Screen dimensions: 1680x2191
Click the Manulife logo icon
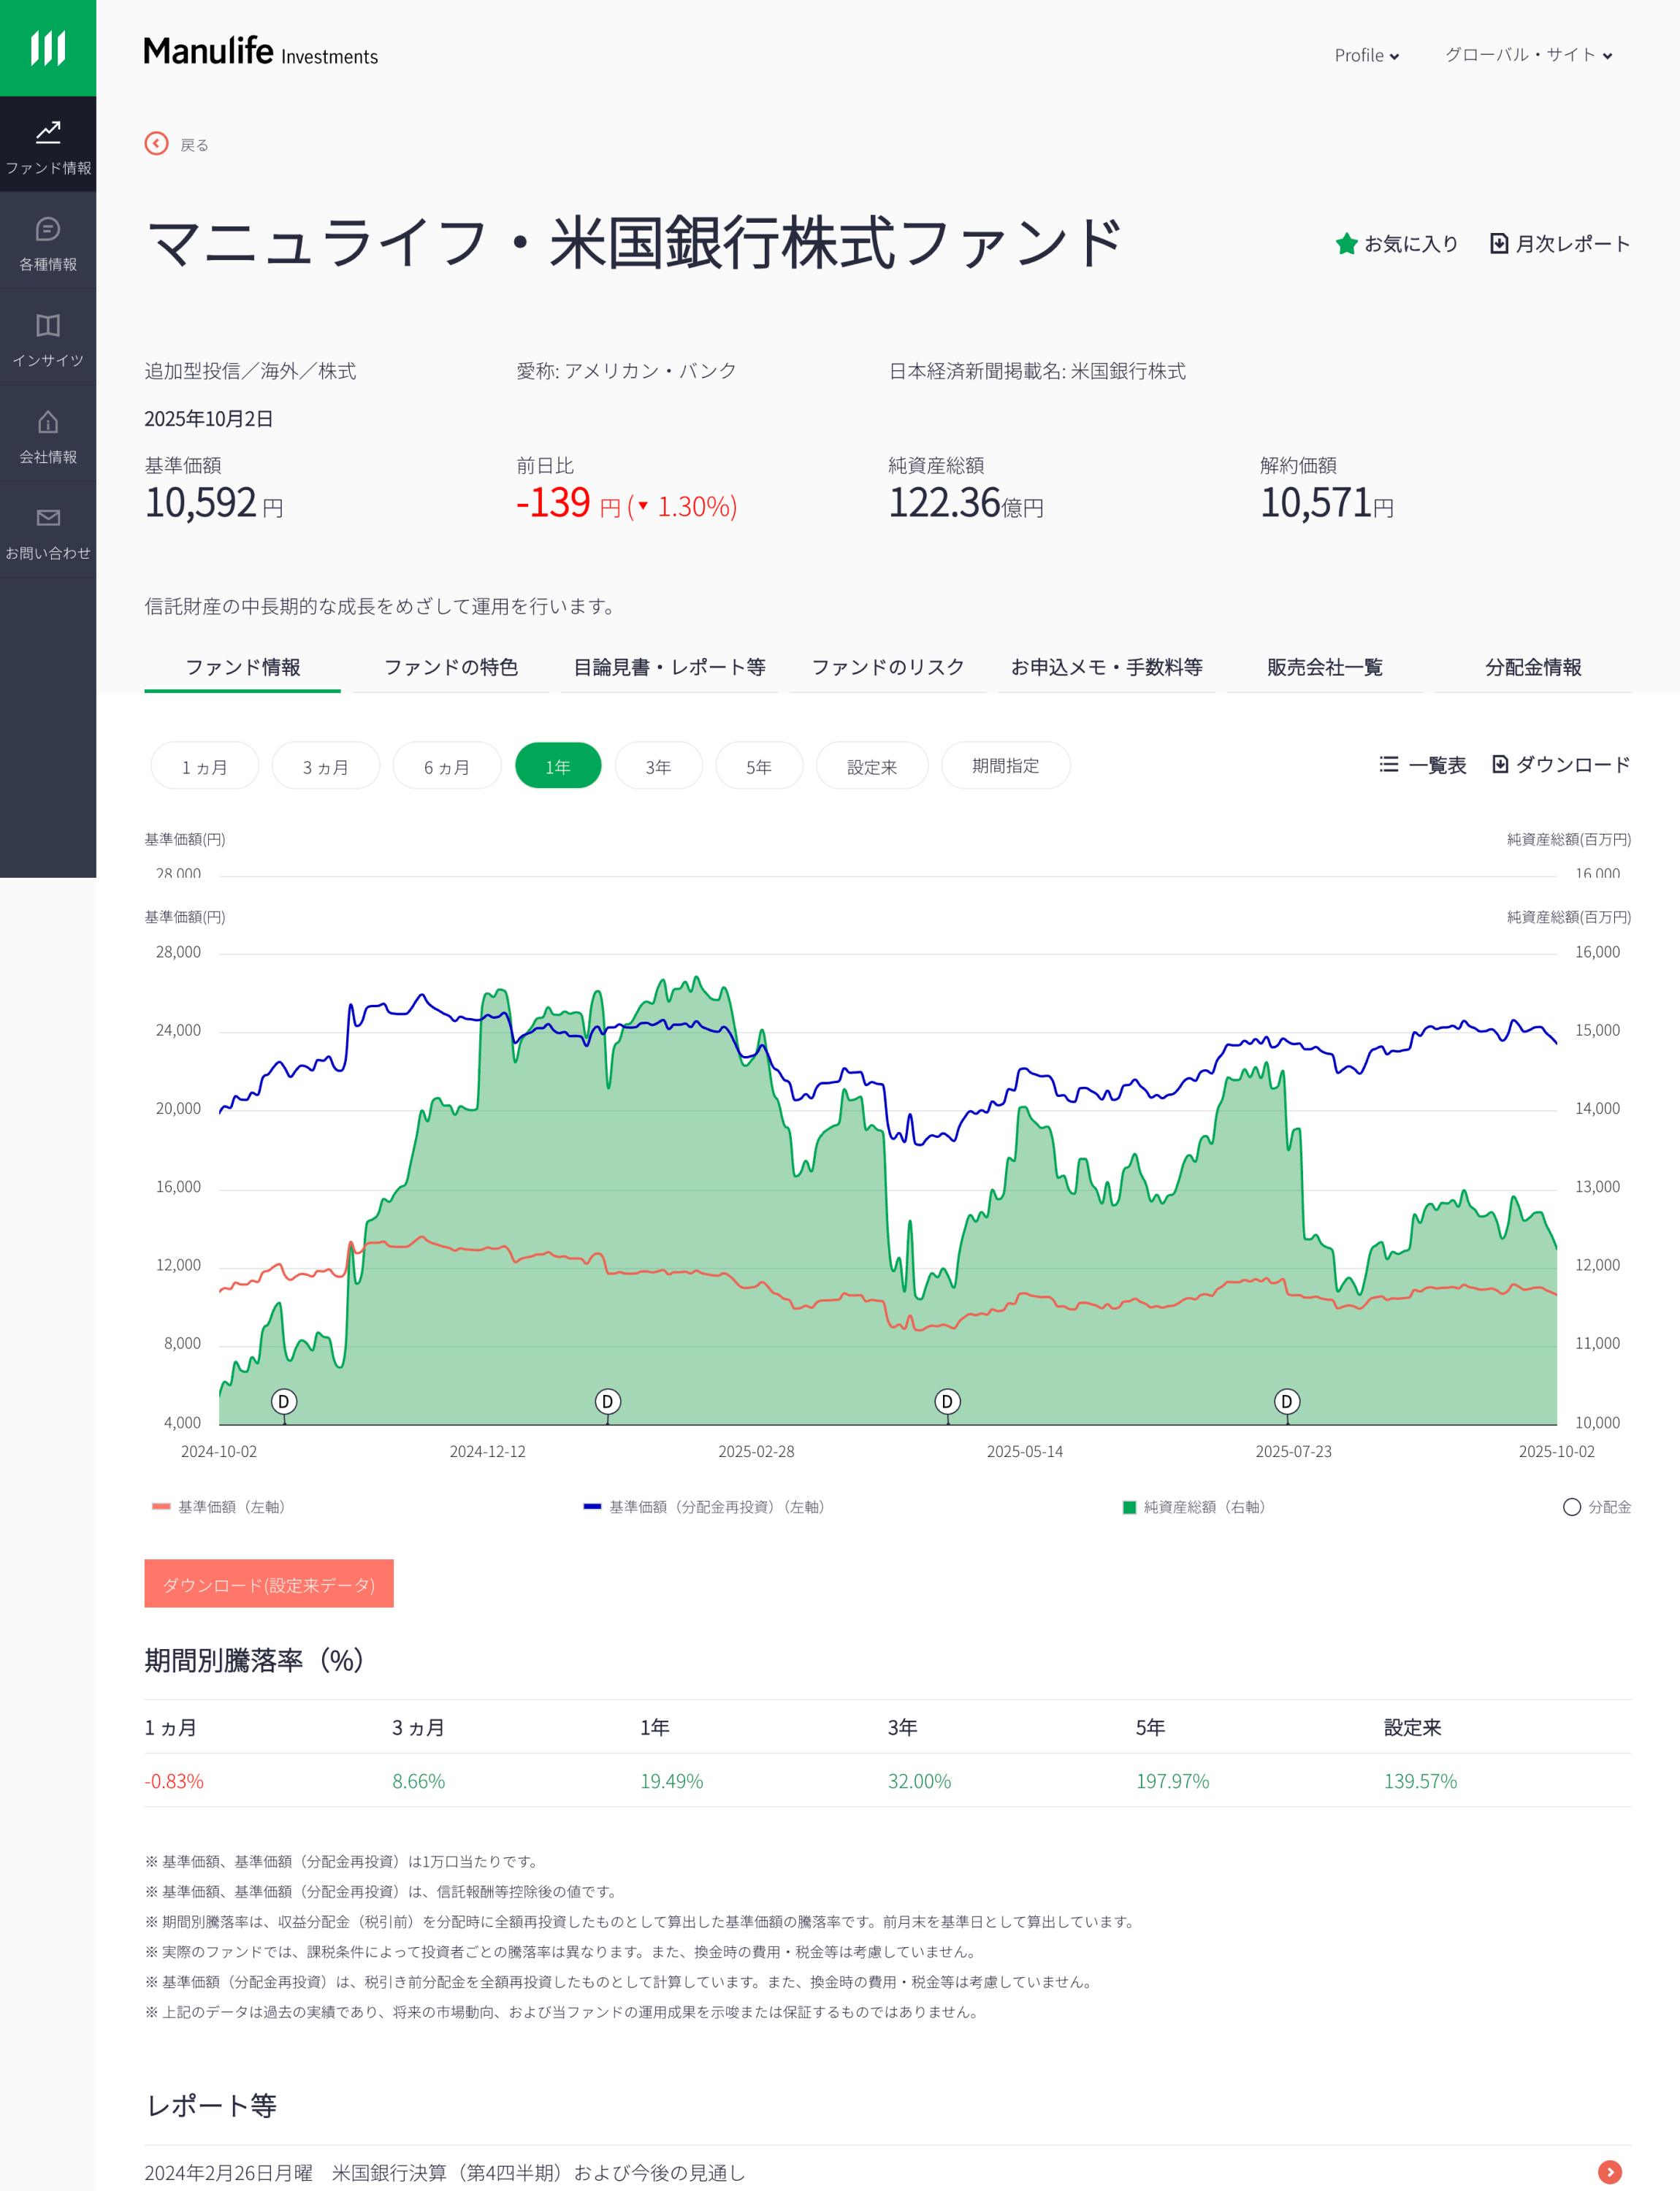pyautogui.click(x=48, y=47)
